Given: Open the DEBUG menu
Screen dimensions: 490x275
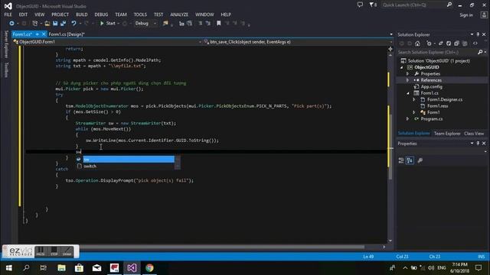Looking at the screenshot, I should pos(101,15).
